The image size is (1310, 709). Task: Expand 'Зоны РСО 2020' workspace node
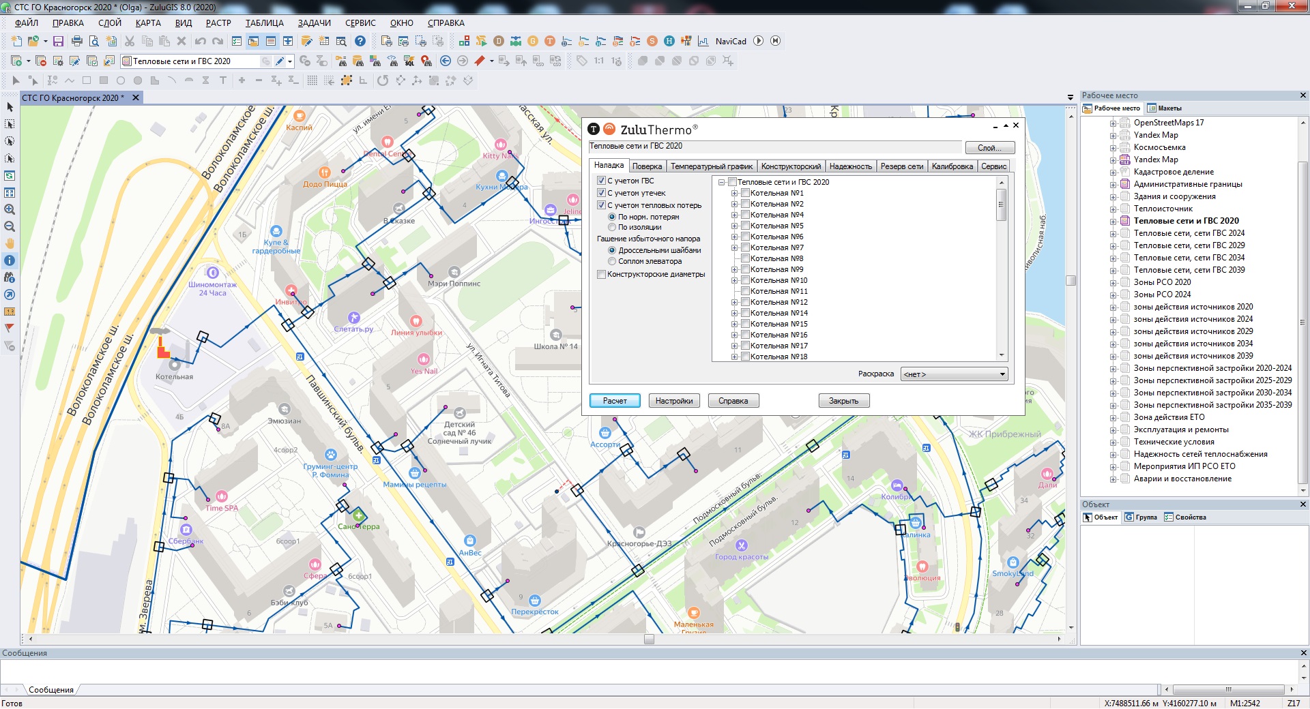pos(1113,283)
